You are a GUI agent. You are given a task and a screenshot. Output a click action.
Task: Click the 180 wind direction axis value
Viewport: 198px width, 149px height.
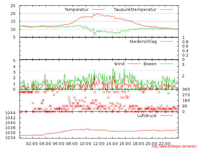(x=186, y=101)
